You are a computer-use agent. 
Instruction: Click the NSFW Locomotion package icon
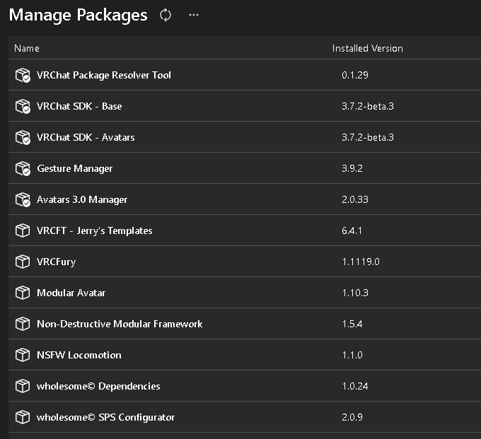coord(23,355)
